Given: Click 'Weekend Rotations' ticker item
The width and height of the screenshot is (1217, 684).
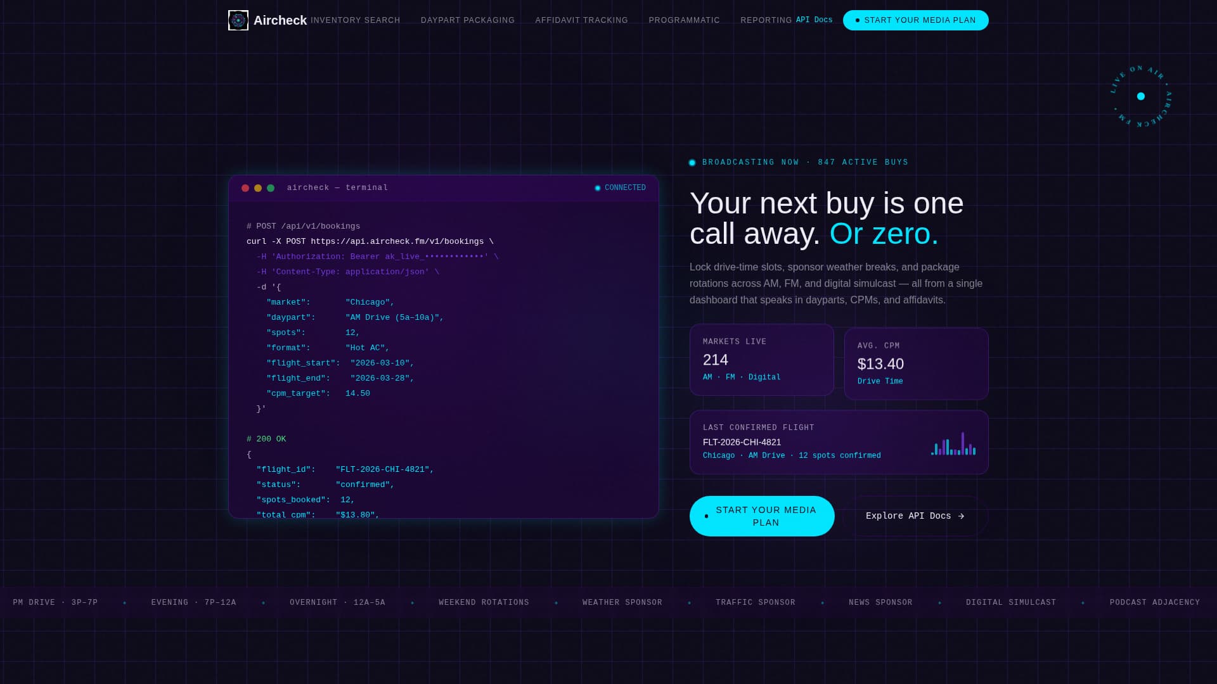Looking at the screenshot, I should pos(484,602).
